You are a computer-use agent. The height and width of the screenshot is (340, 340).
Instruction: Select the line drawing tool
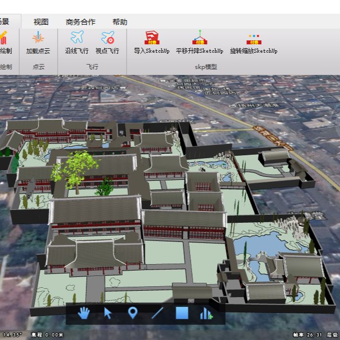157,313
